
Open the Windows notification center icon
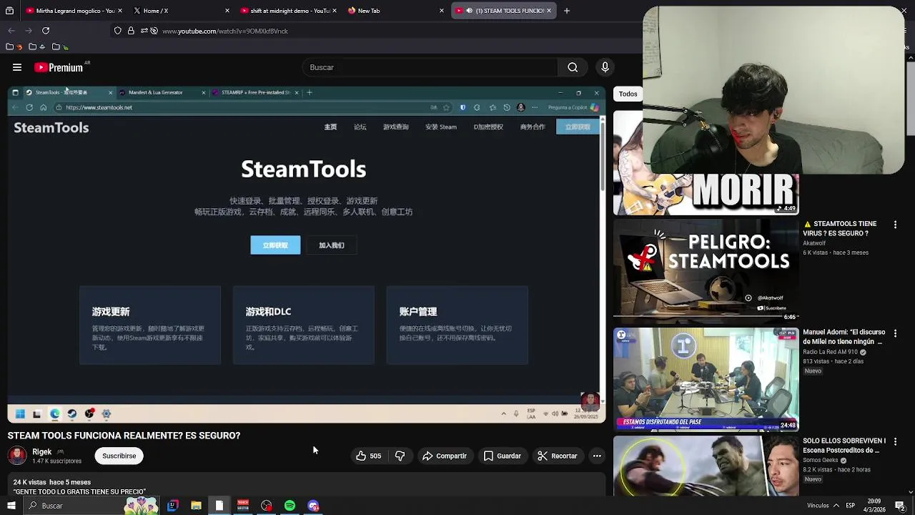point(900,506)
